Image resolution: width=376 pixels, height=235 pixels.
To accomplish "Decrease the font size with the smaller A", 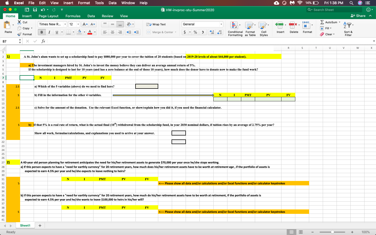I will point(93,24).
